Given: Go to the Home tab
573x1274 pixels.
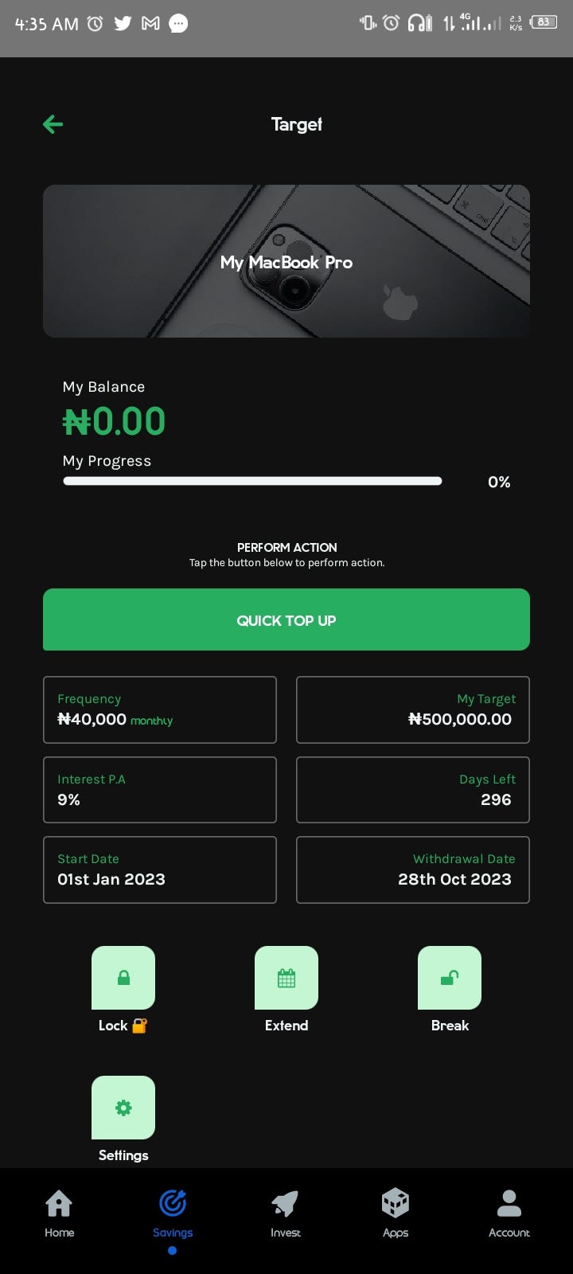Looking at the screenshot, I should coord(59,1213).
